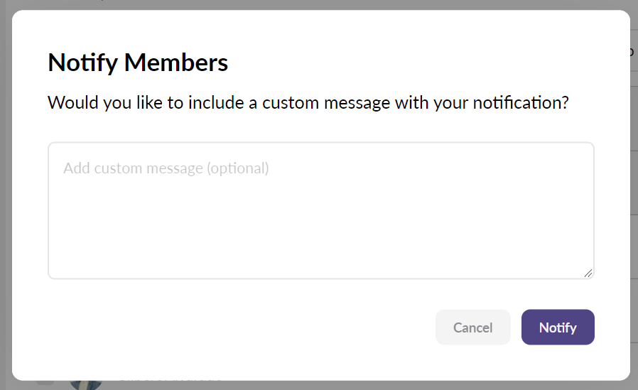This screenshot has width=638, height=390.
Task: Click the partially hidden checkbox below dialog
Action: [x=45, y=383]
